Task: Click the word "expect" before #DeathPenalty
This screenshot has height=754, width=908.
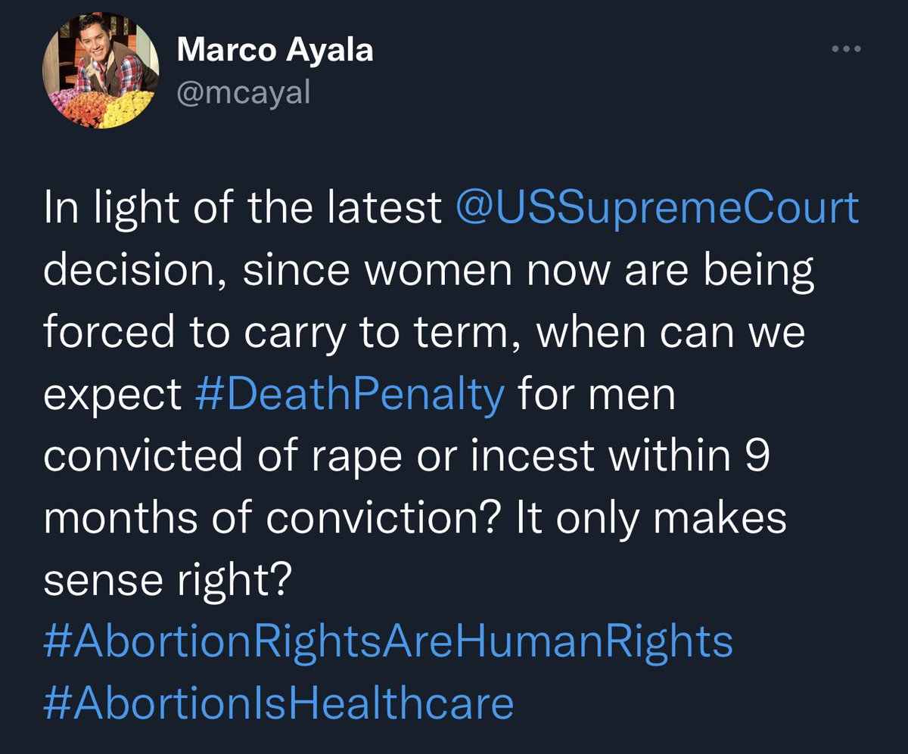Action: (112, 396)
